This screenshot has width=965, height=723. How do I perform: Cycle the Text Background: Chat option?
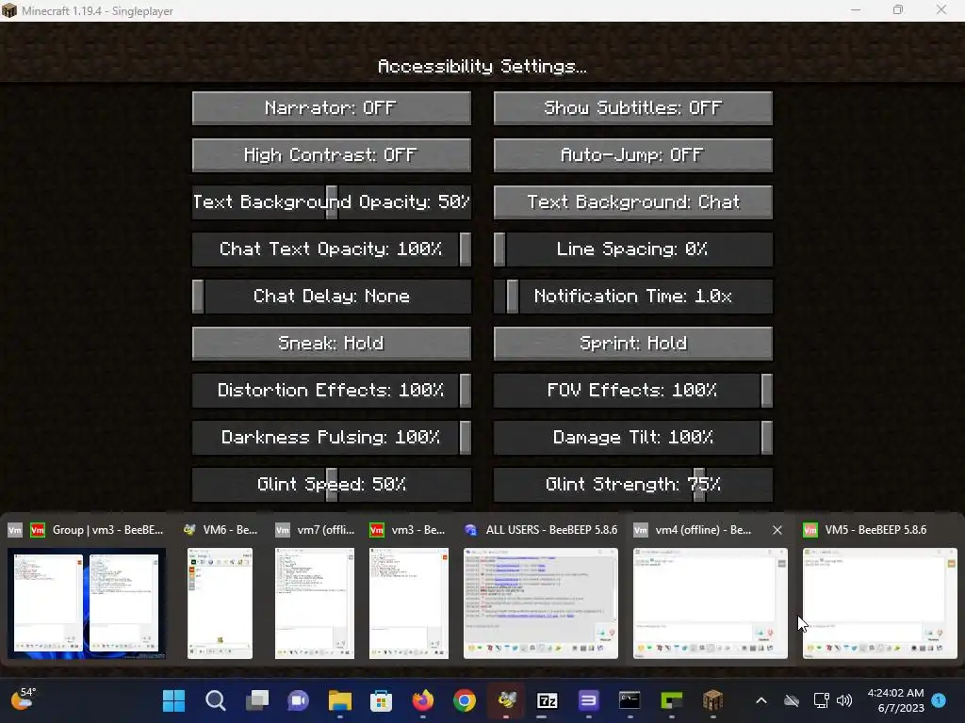632,202
